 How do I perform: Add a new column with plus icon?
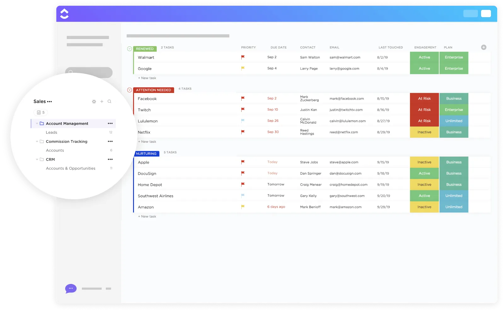point(484,47)
